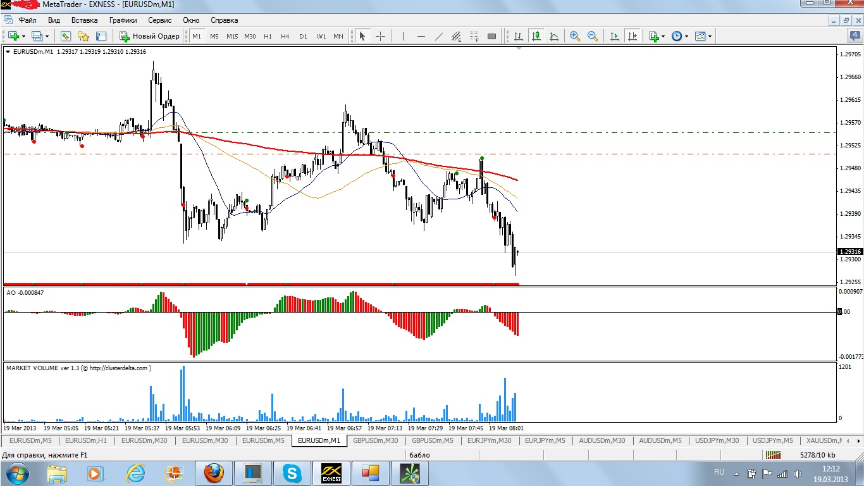Click the EXNESS taskbar icon

pos(331,473)
